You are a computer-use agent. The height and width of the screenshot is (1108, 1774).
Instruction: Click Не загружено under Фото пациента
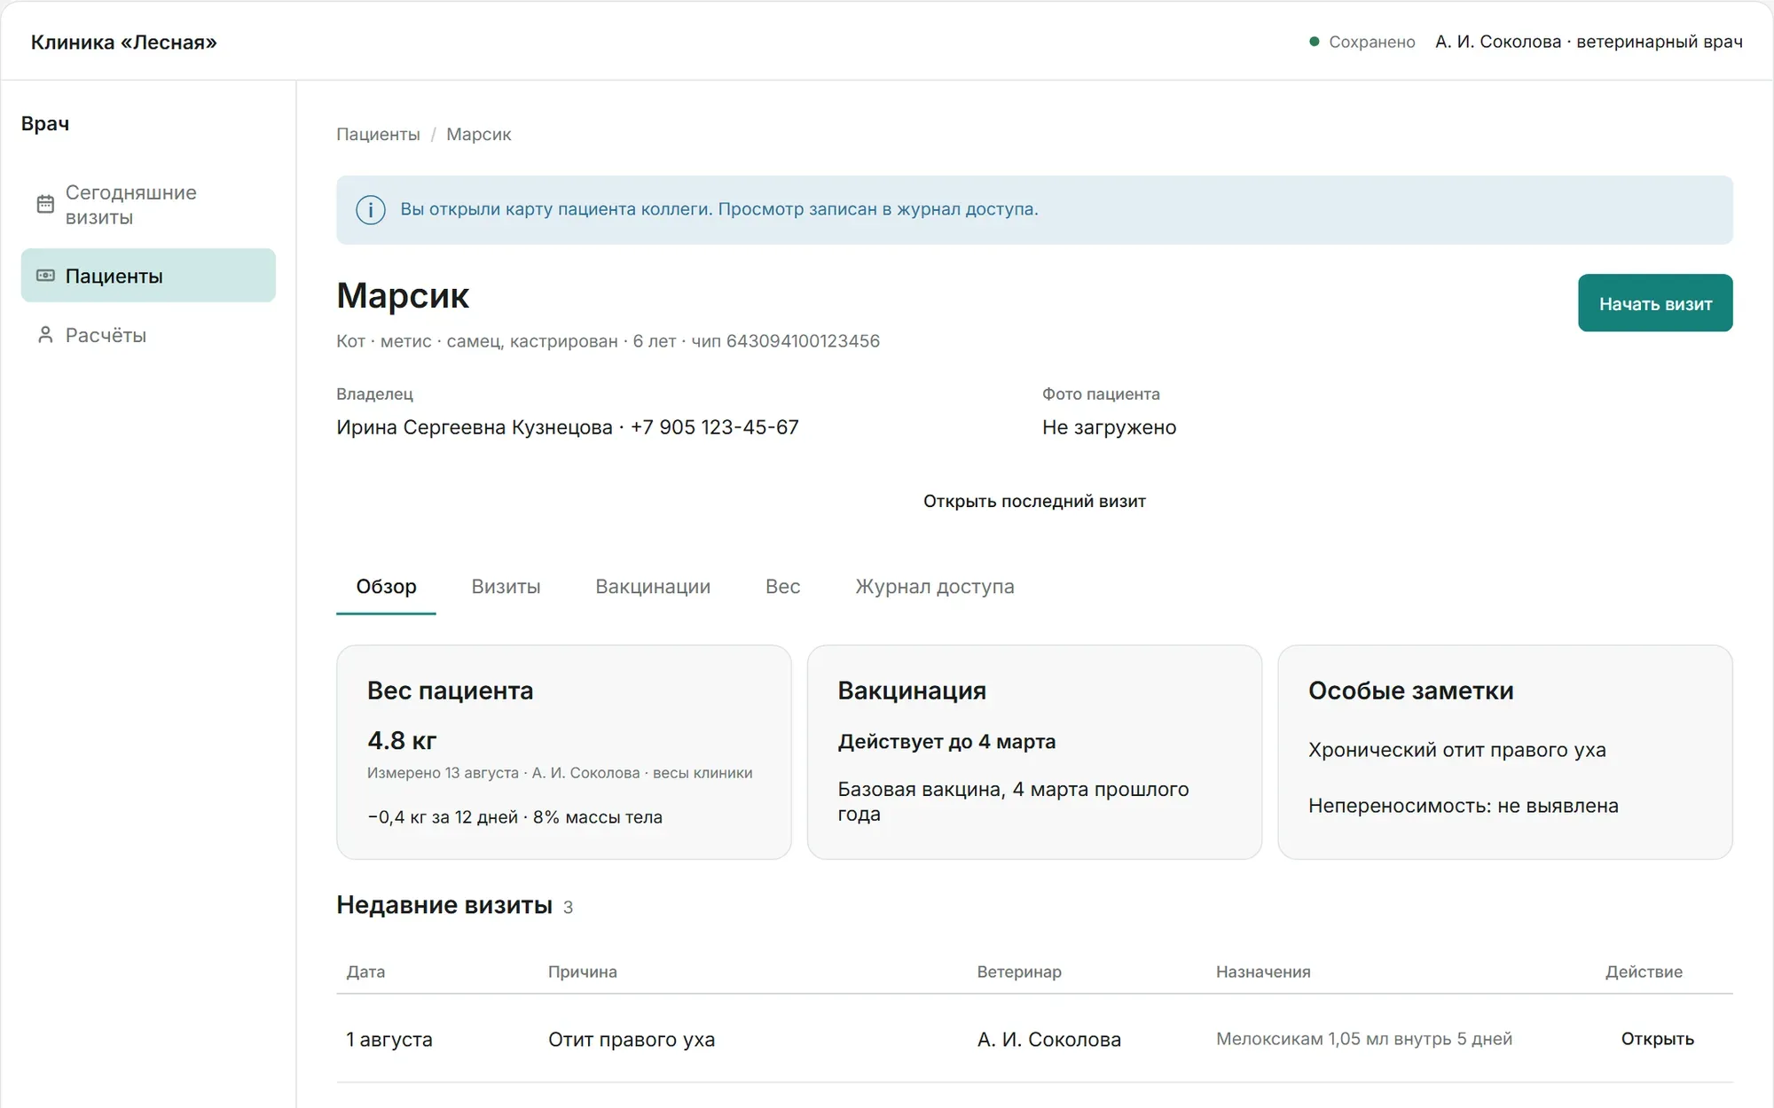1109,427
